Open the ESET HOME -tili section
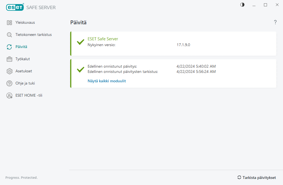The image size is (283, 185). (29, 96)
